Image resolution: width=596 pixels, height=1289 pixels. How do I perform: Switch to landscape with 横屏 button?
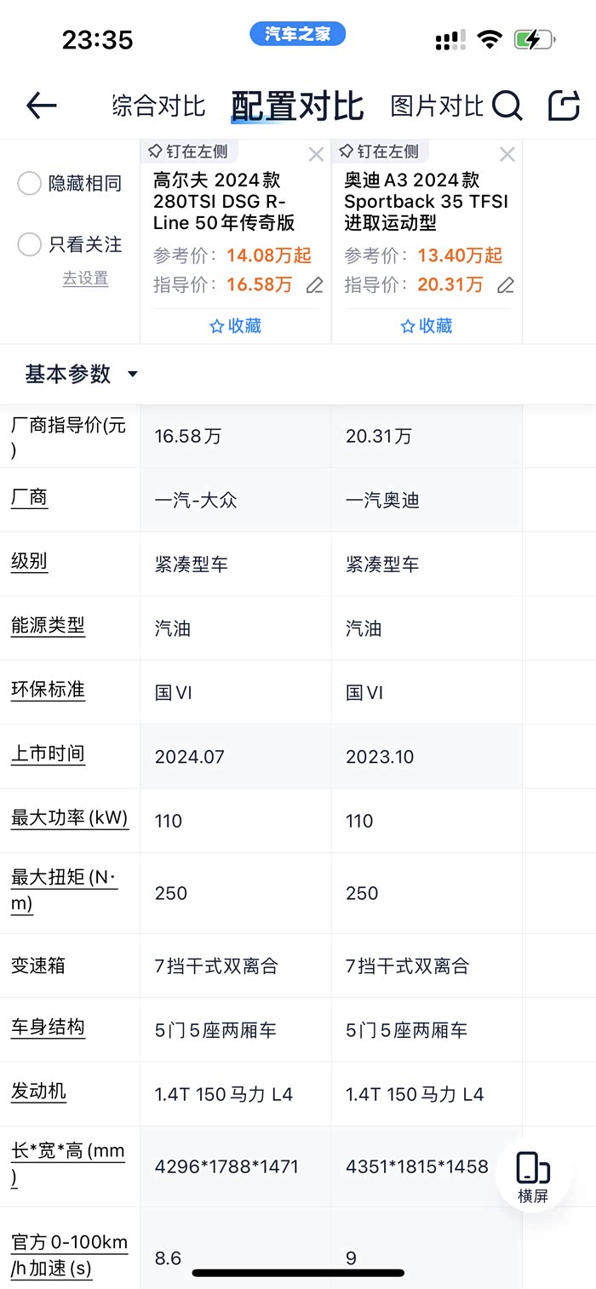point(533,1176)
